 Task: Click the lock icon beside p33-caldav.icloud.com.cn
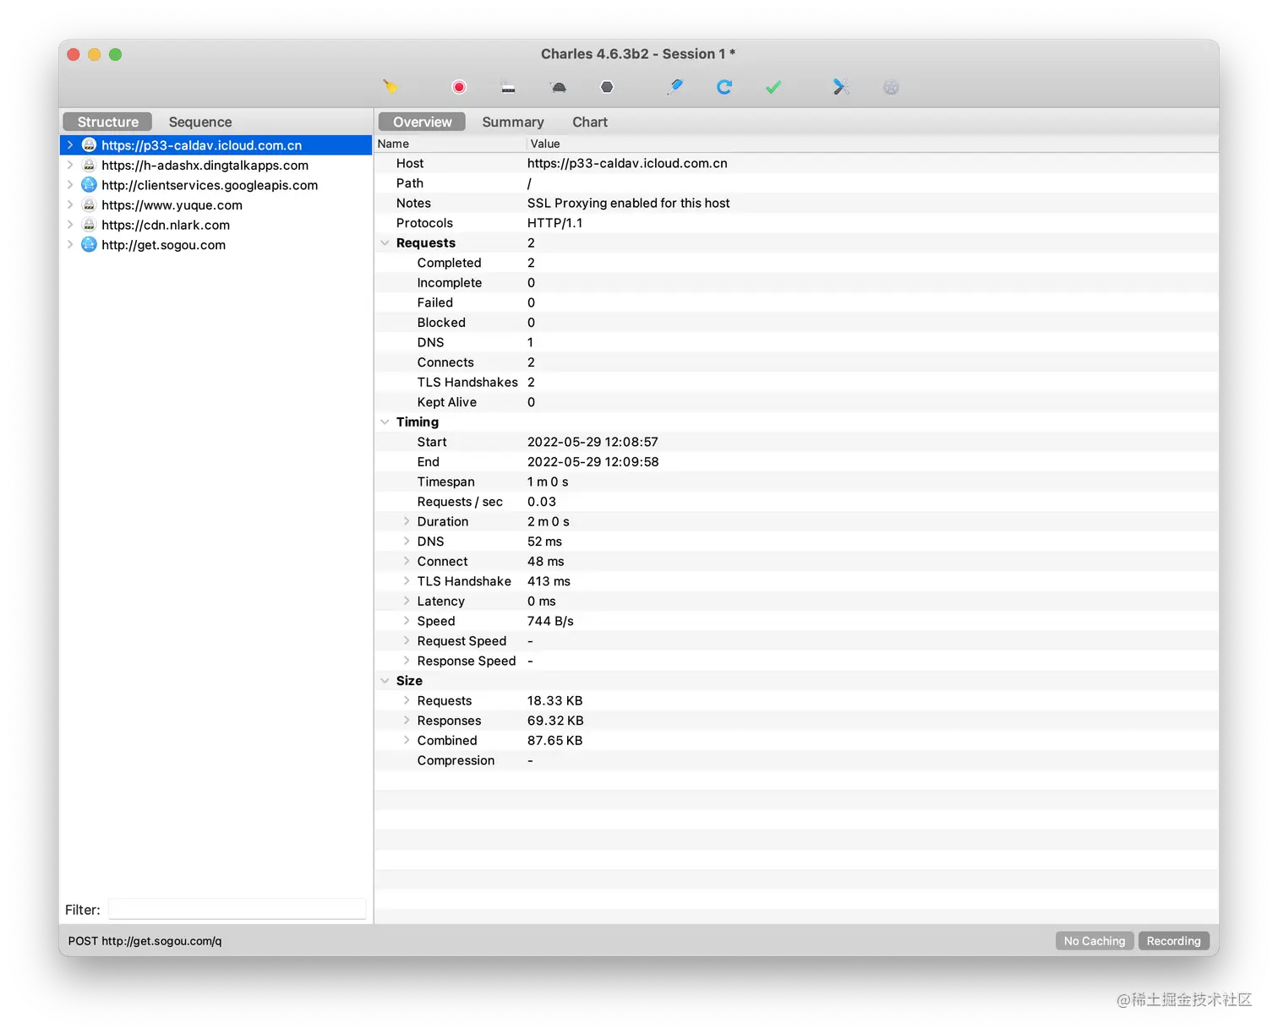(89, 145)
